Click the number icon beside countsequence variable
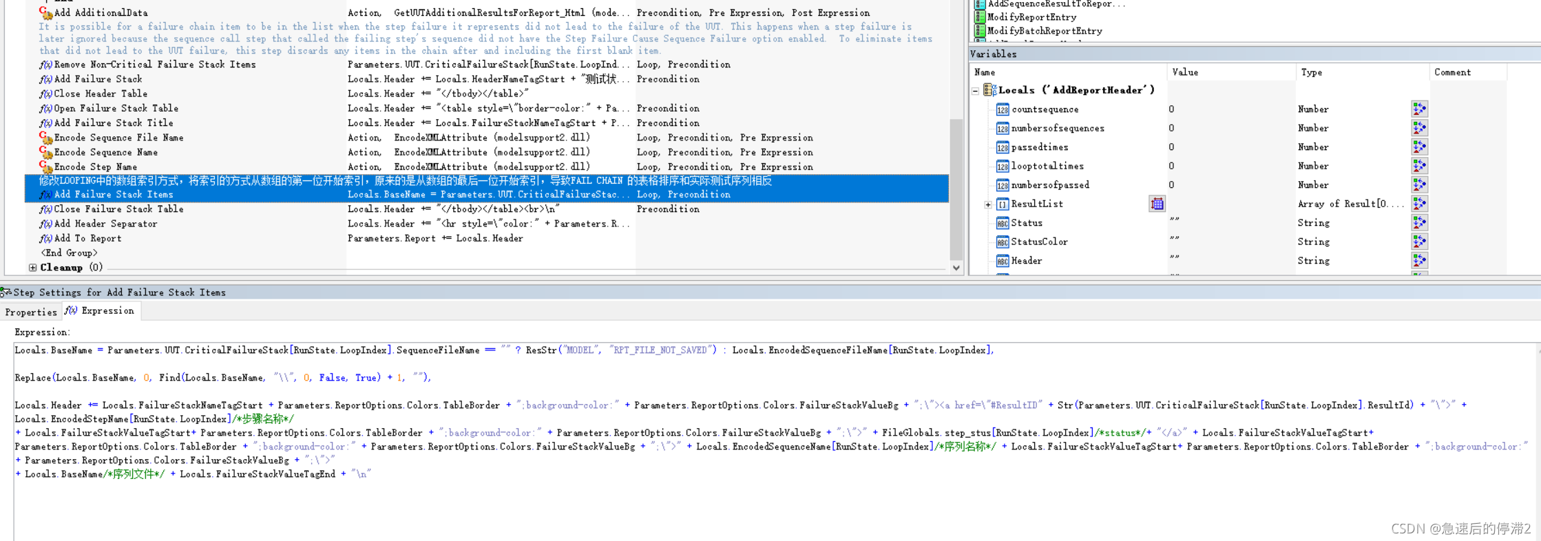 coord(1003,109)
